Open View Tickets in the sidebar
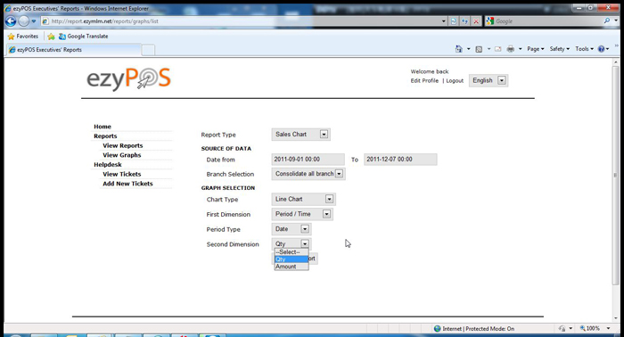 pyautogui.click(x=122, y=174)
